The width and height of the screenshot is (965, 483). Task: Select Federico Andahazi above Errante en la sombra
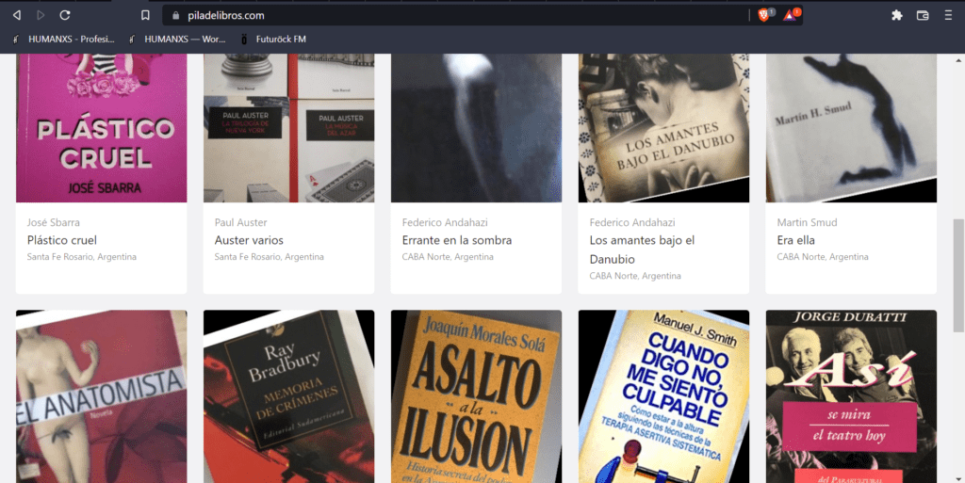[x=445, y=222]
